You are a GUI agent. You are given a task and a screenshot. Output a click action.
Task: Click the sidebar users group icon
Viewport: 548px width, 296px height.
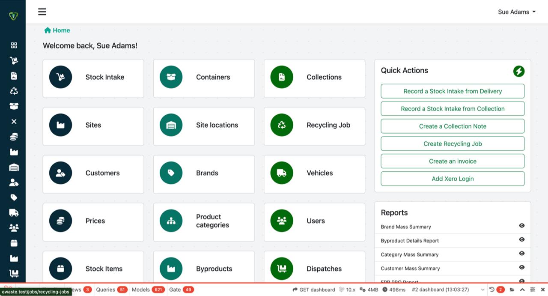[14, 228]
